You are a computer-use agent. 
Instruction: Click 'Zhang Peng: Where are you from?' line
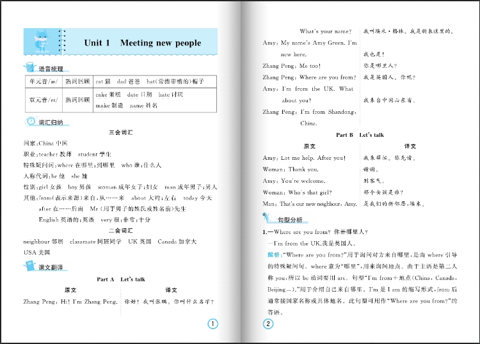coord(310,77)
